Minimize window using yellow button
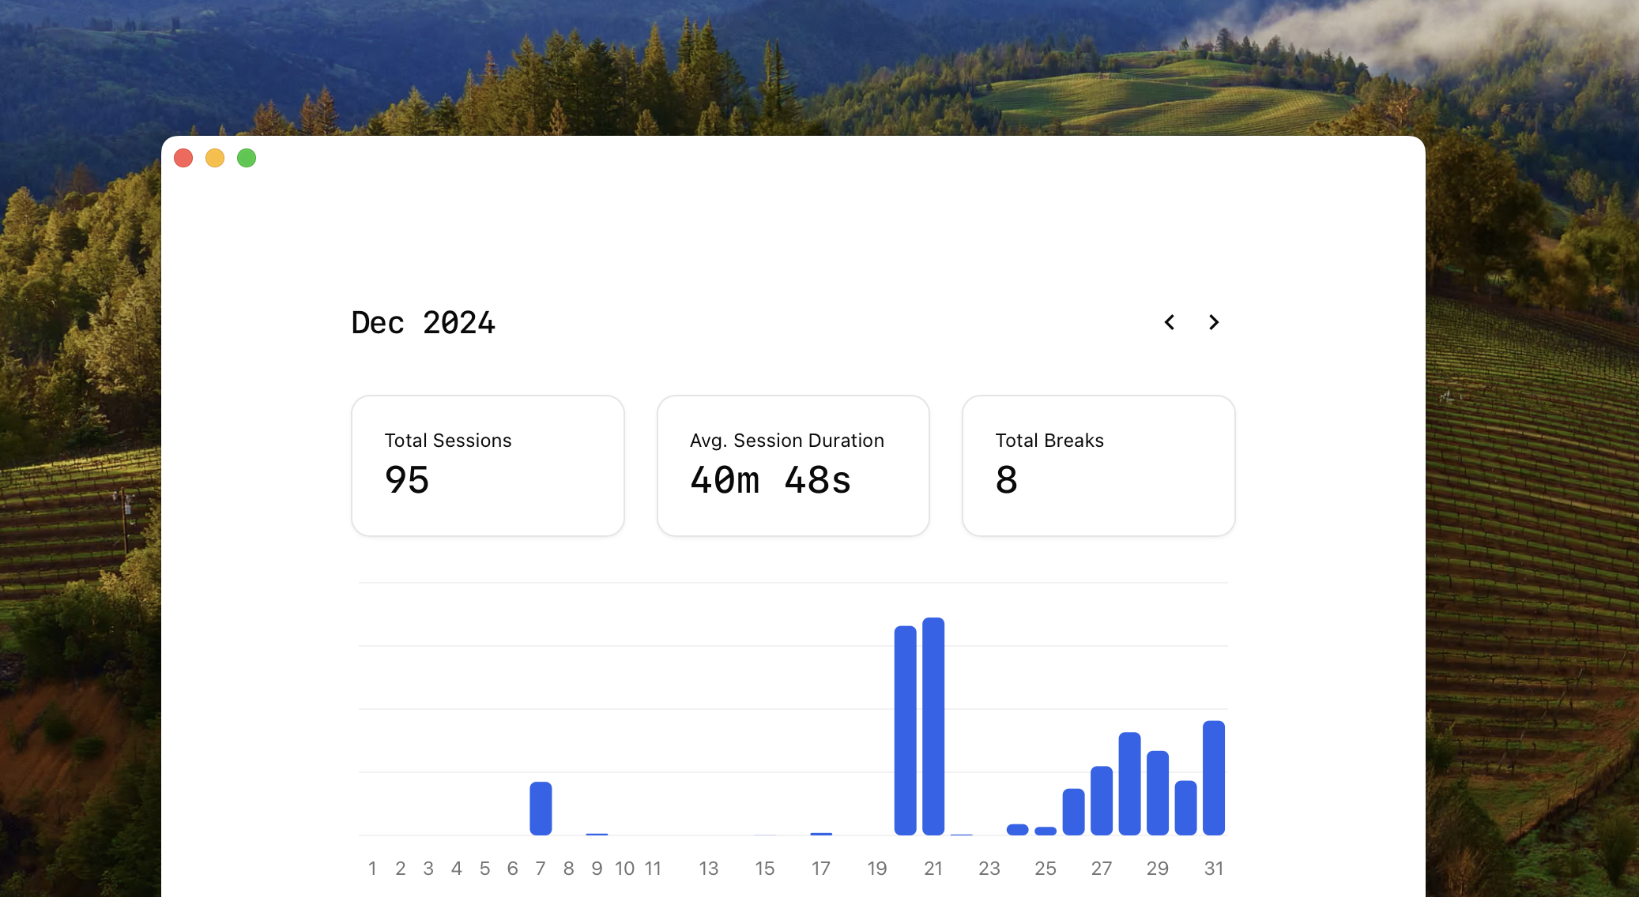The height and width of the screenshot is (897, 1639). [215, 158]
